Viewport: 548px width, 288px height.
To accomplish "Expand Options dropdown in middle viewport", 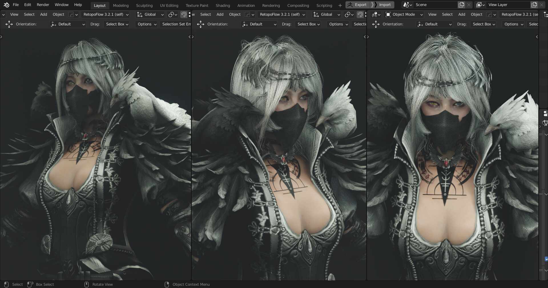I will [339, 24].
